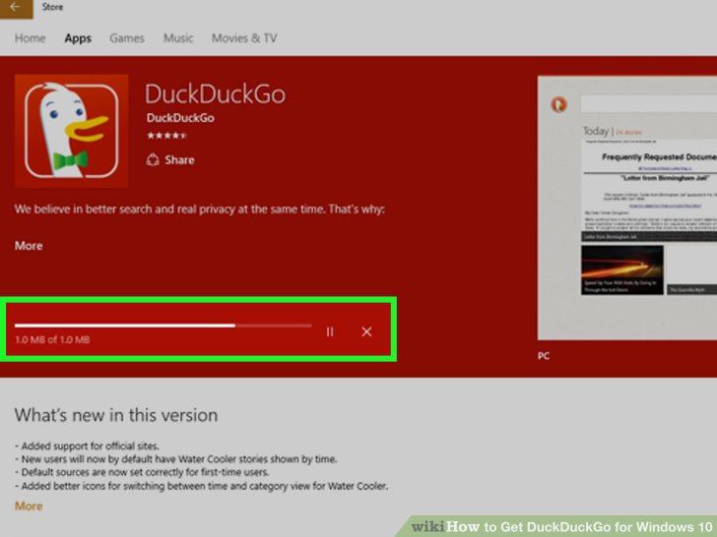Click the 'Added better icons for switching' line

201,486
